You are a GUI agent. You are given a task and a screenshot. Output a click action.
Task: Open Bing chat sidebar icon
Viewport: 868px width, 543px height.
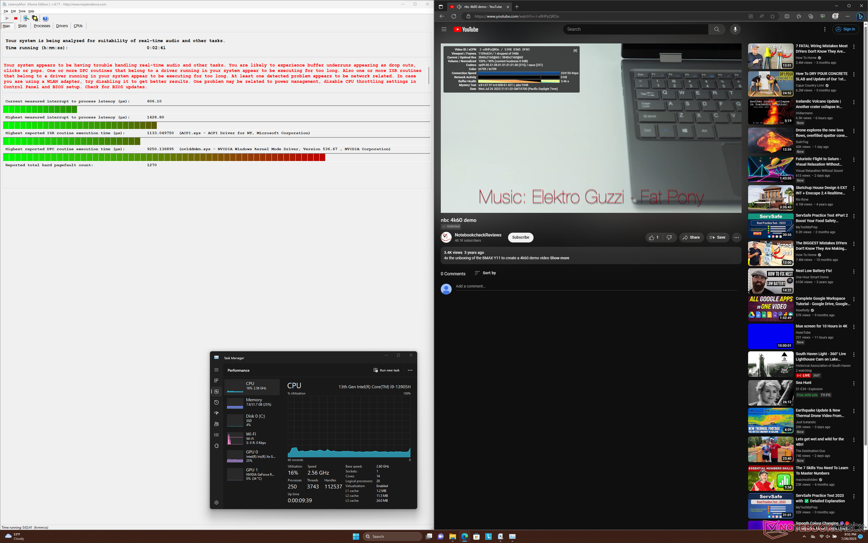pos(860,16)
